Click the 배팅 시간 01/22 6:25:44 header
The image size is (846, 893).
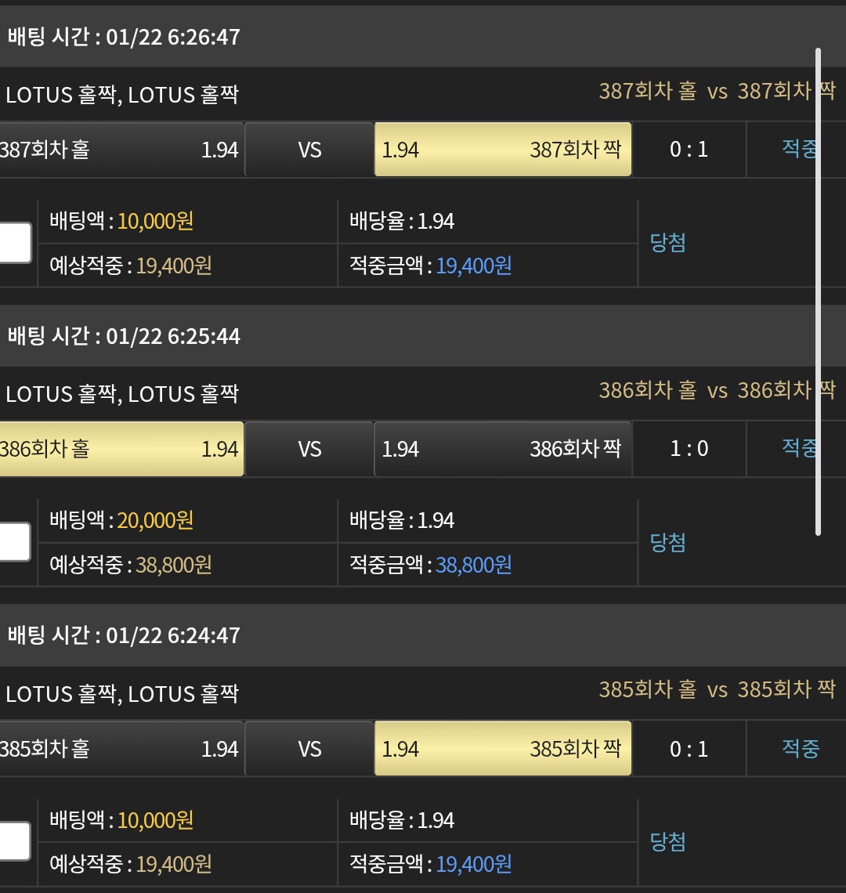pos(124,336)
